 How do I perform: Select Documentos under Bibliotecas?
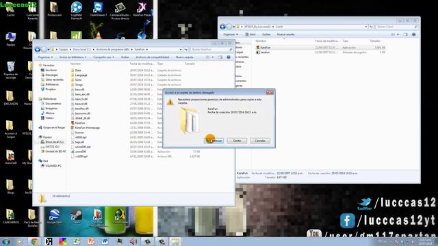click(x=51, y=103)
